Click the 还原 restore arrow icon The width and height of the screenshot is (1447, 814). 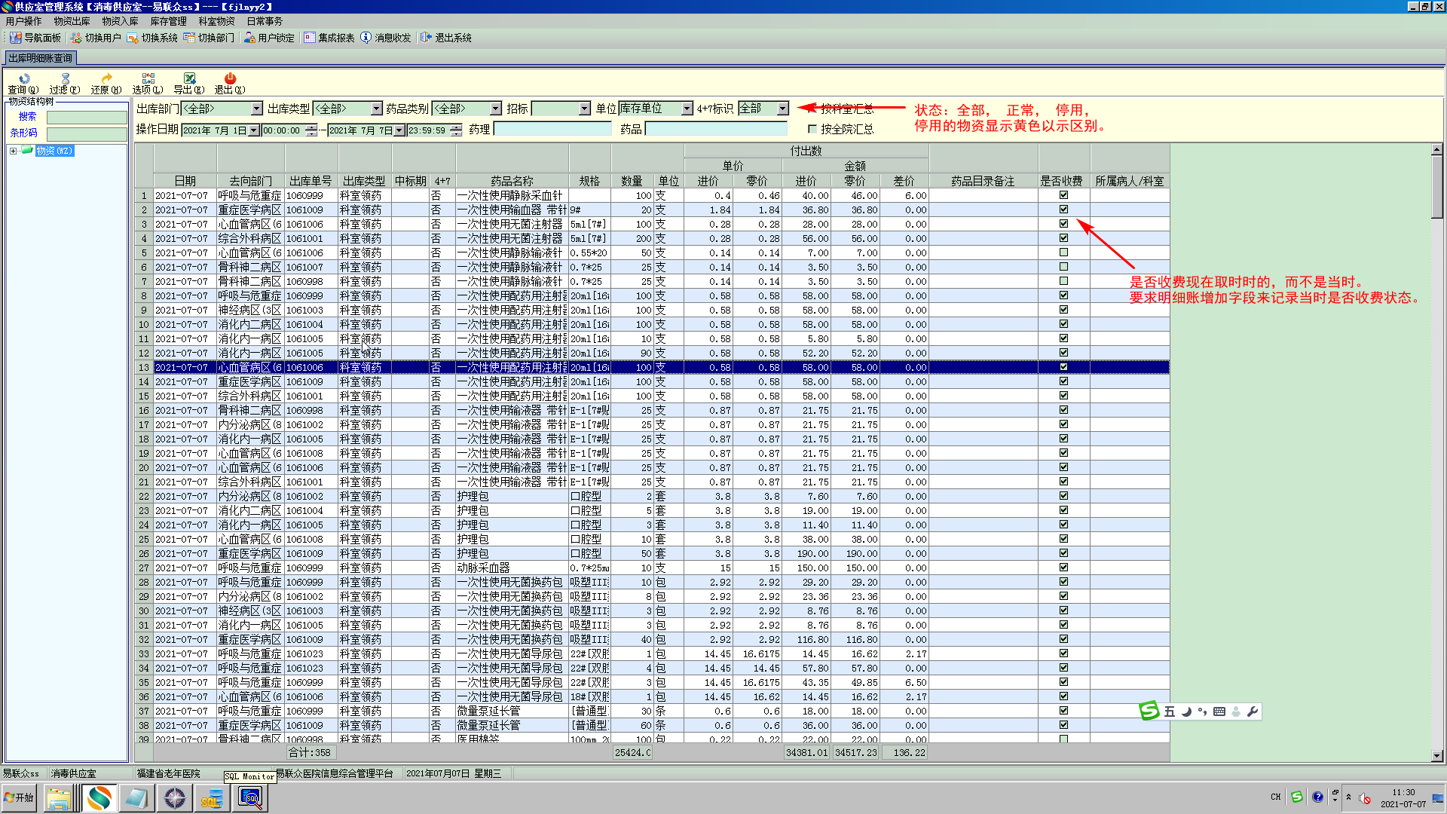[106, 79]
